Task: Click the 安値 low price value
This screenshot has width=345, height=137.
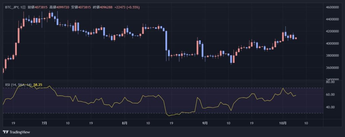Action: (x=85, y=7)
